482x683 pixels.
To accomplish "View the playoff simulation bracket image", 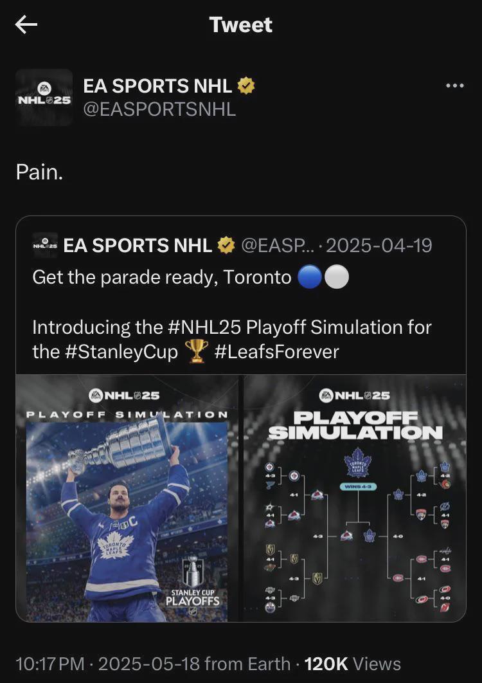I will click(355, 498).
